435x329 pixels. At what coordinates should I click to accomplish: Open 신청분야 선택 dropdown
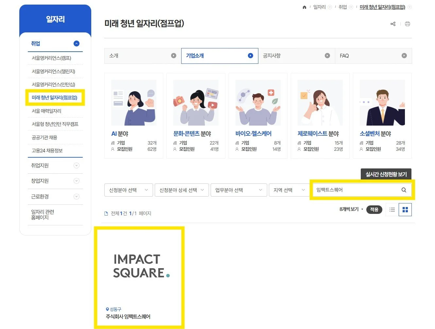129,190
